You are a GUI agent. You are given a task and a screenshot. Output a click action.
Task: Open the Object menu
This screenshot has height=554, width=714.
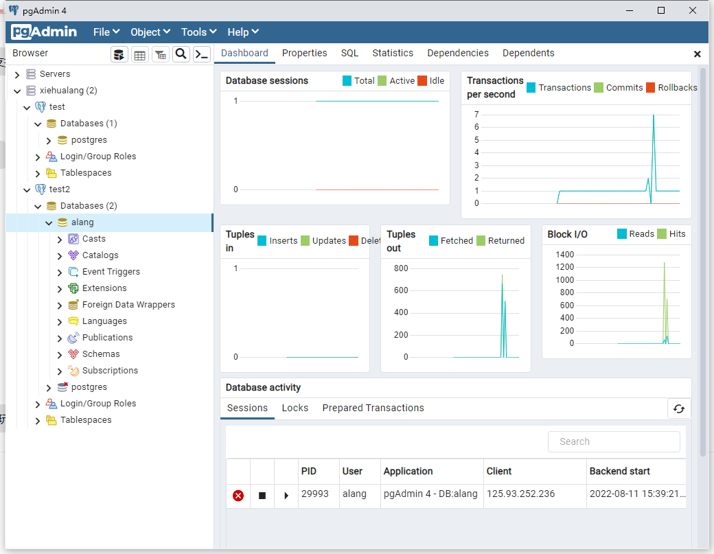coord(150,32)
